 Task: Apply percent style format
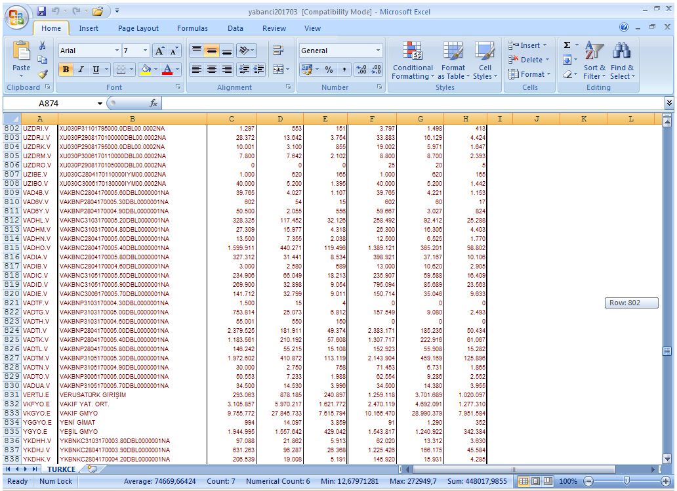tap(329, 69)
